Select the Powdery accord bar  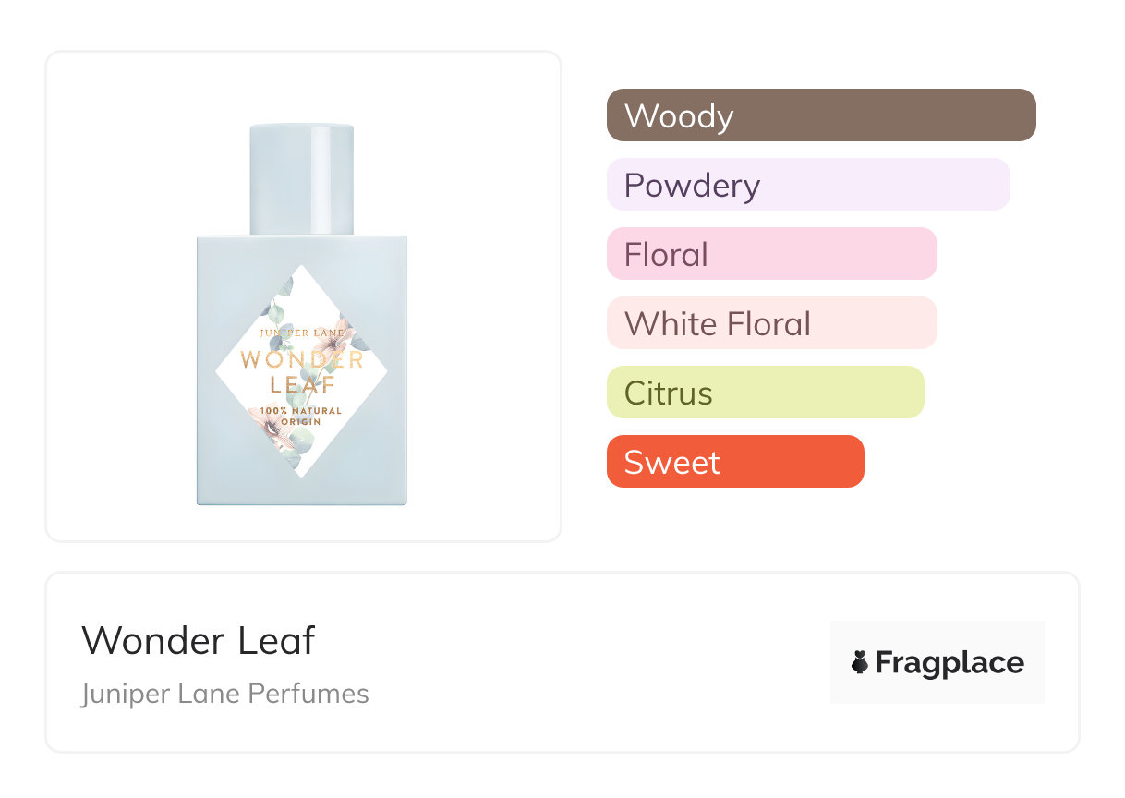[807, 185]
